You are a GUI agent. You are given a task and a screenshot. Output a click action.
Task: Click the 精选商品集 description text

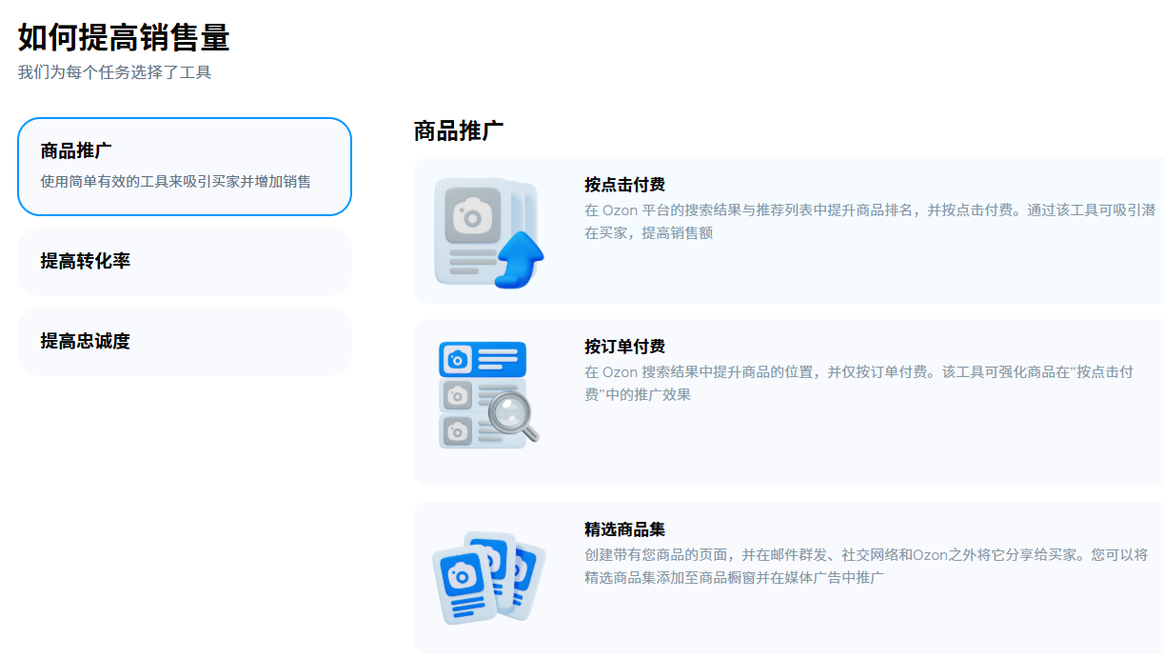pos(866,566)
